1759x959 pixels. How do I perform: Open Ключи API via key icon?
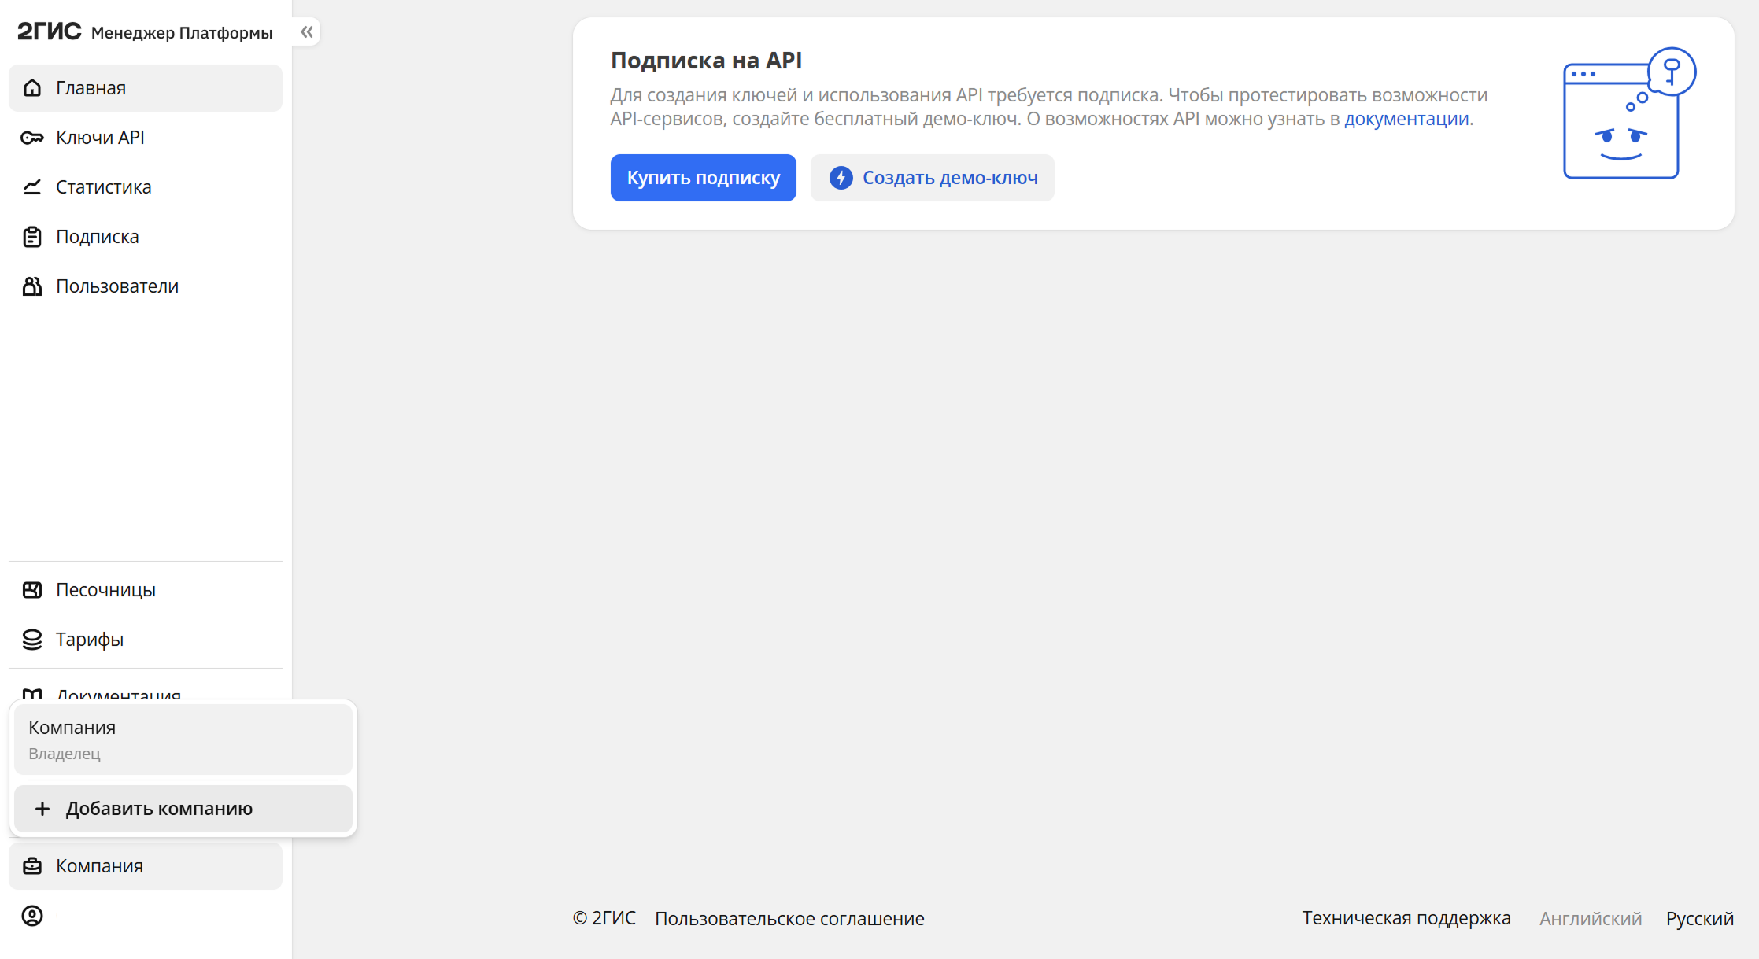pos(32,138)
